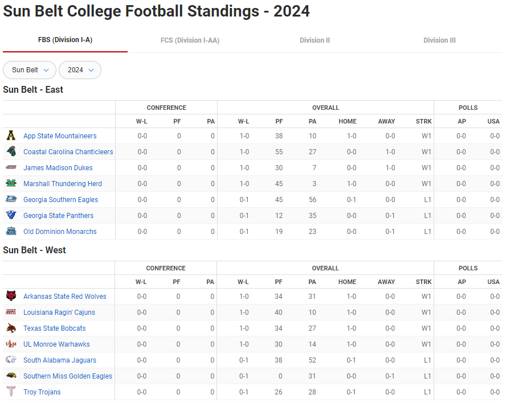Select the Division II tab
This screenshot has height=403, width=506.
[x=315, y=40]
